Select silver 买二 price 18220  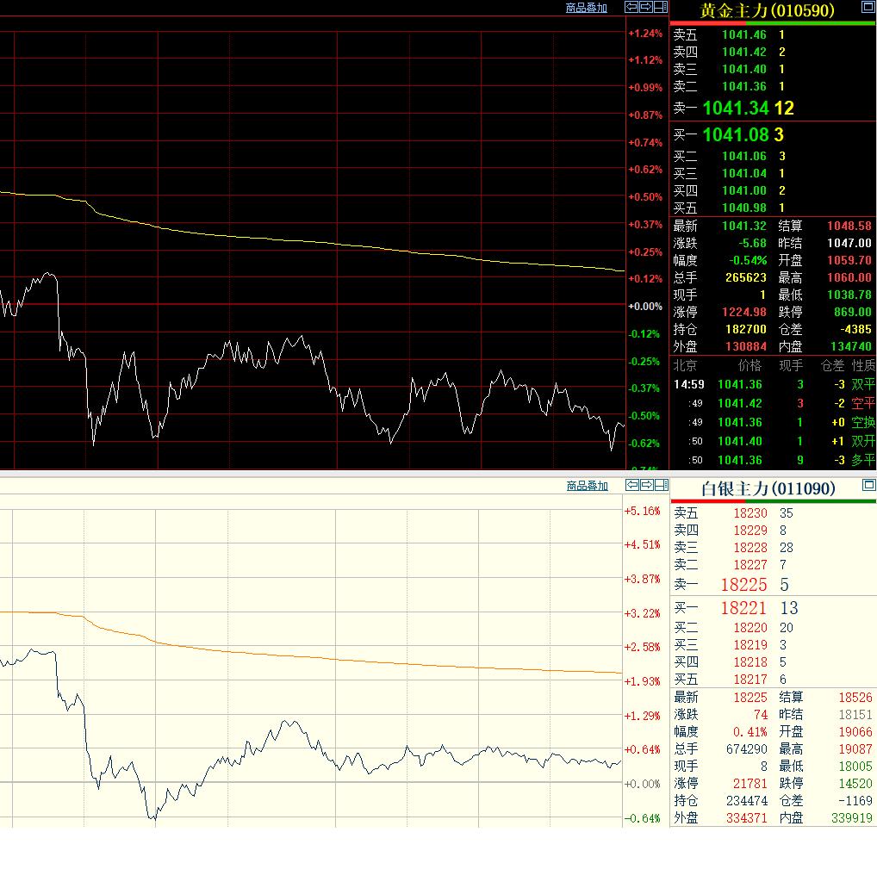[x=750, y=628]
